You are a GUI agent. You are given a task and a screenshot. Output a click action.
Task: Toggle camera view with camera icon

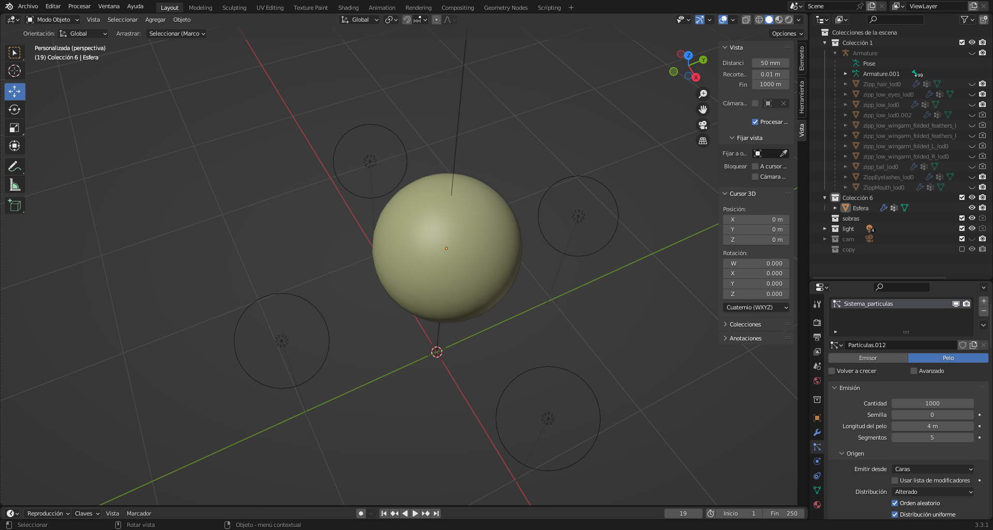703,125
